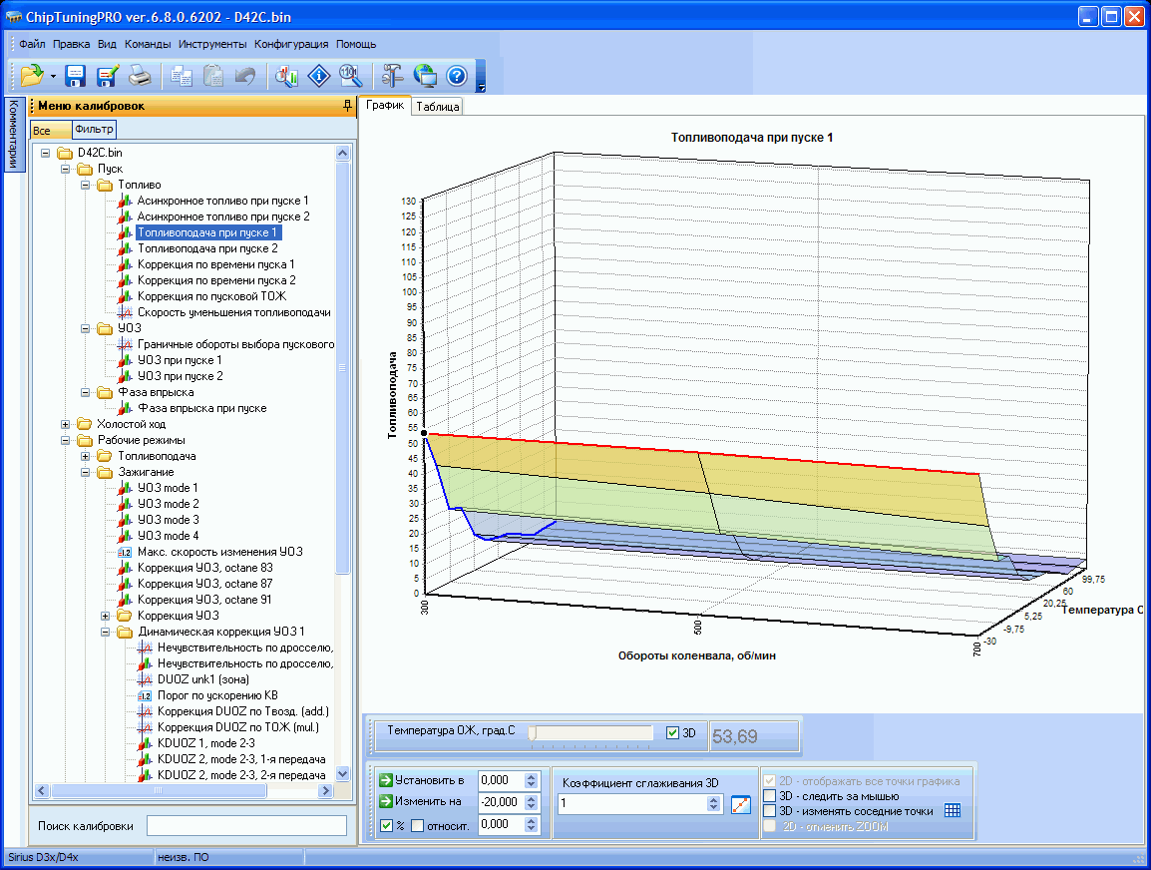The height and width of the screenshot is (870, 1151).
Task: Collapse the 'Зажигание' folder in tree
Action: click(x=87, y=472)
